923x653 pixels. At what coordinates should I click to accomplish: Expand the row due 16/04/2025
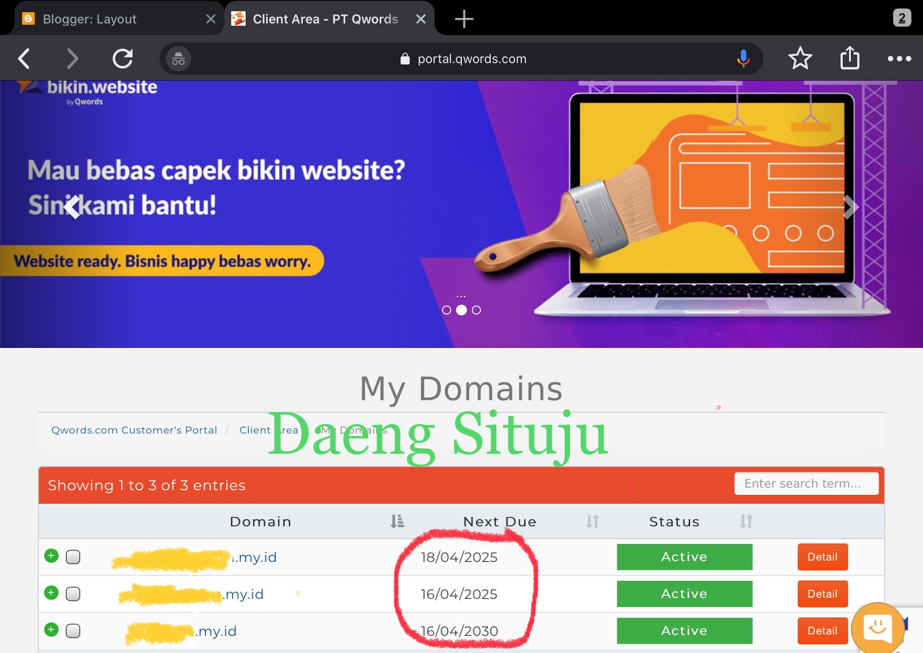[x=51, y=593]
